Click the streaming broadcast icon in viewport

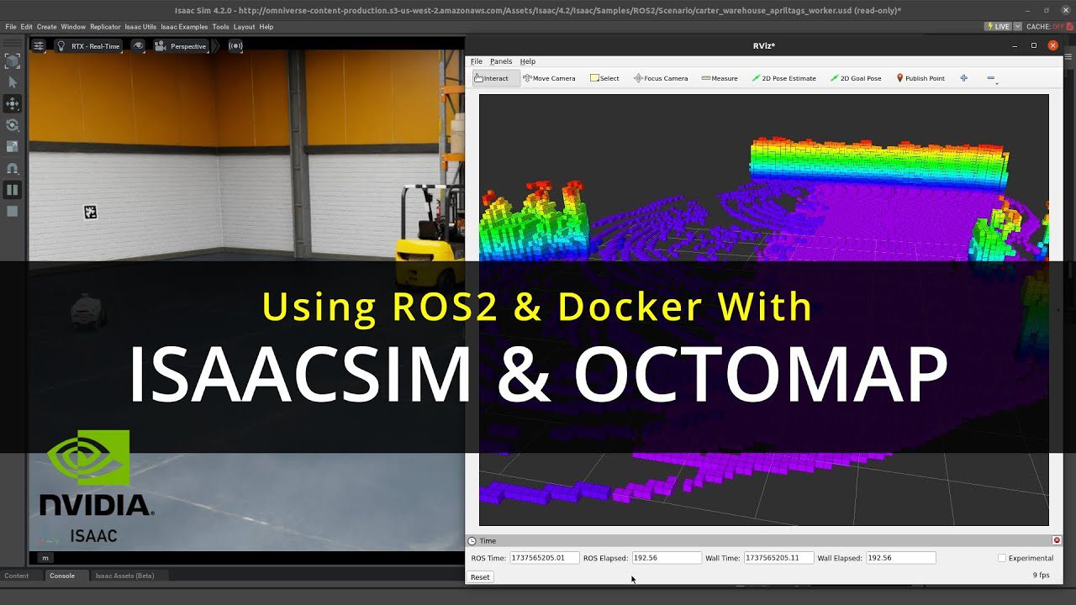point(235,46)
